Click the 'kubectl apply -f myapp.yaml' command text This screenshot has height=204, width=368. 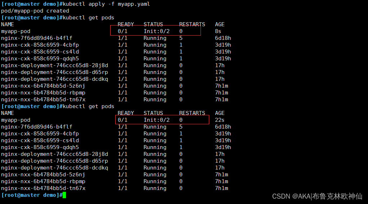pos(106,4)
